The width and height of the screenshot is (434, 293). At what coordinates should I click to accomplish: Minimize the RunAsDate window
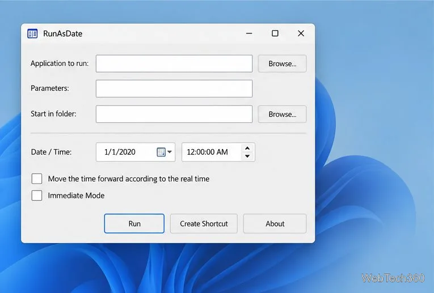point(249,33)
